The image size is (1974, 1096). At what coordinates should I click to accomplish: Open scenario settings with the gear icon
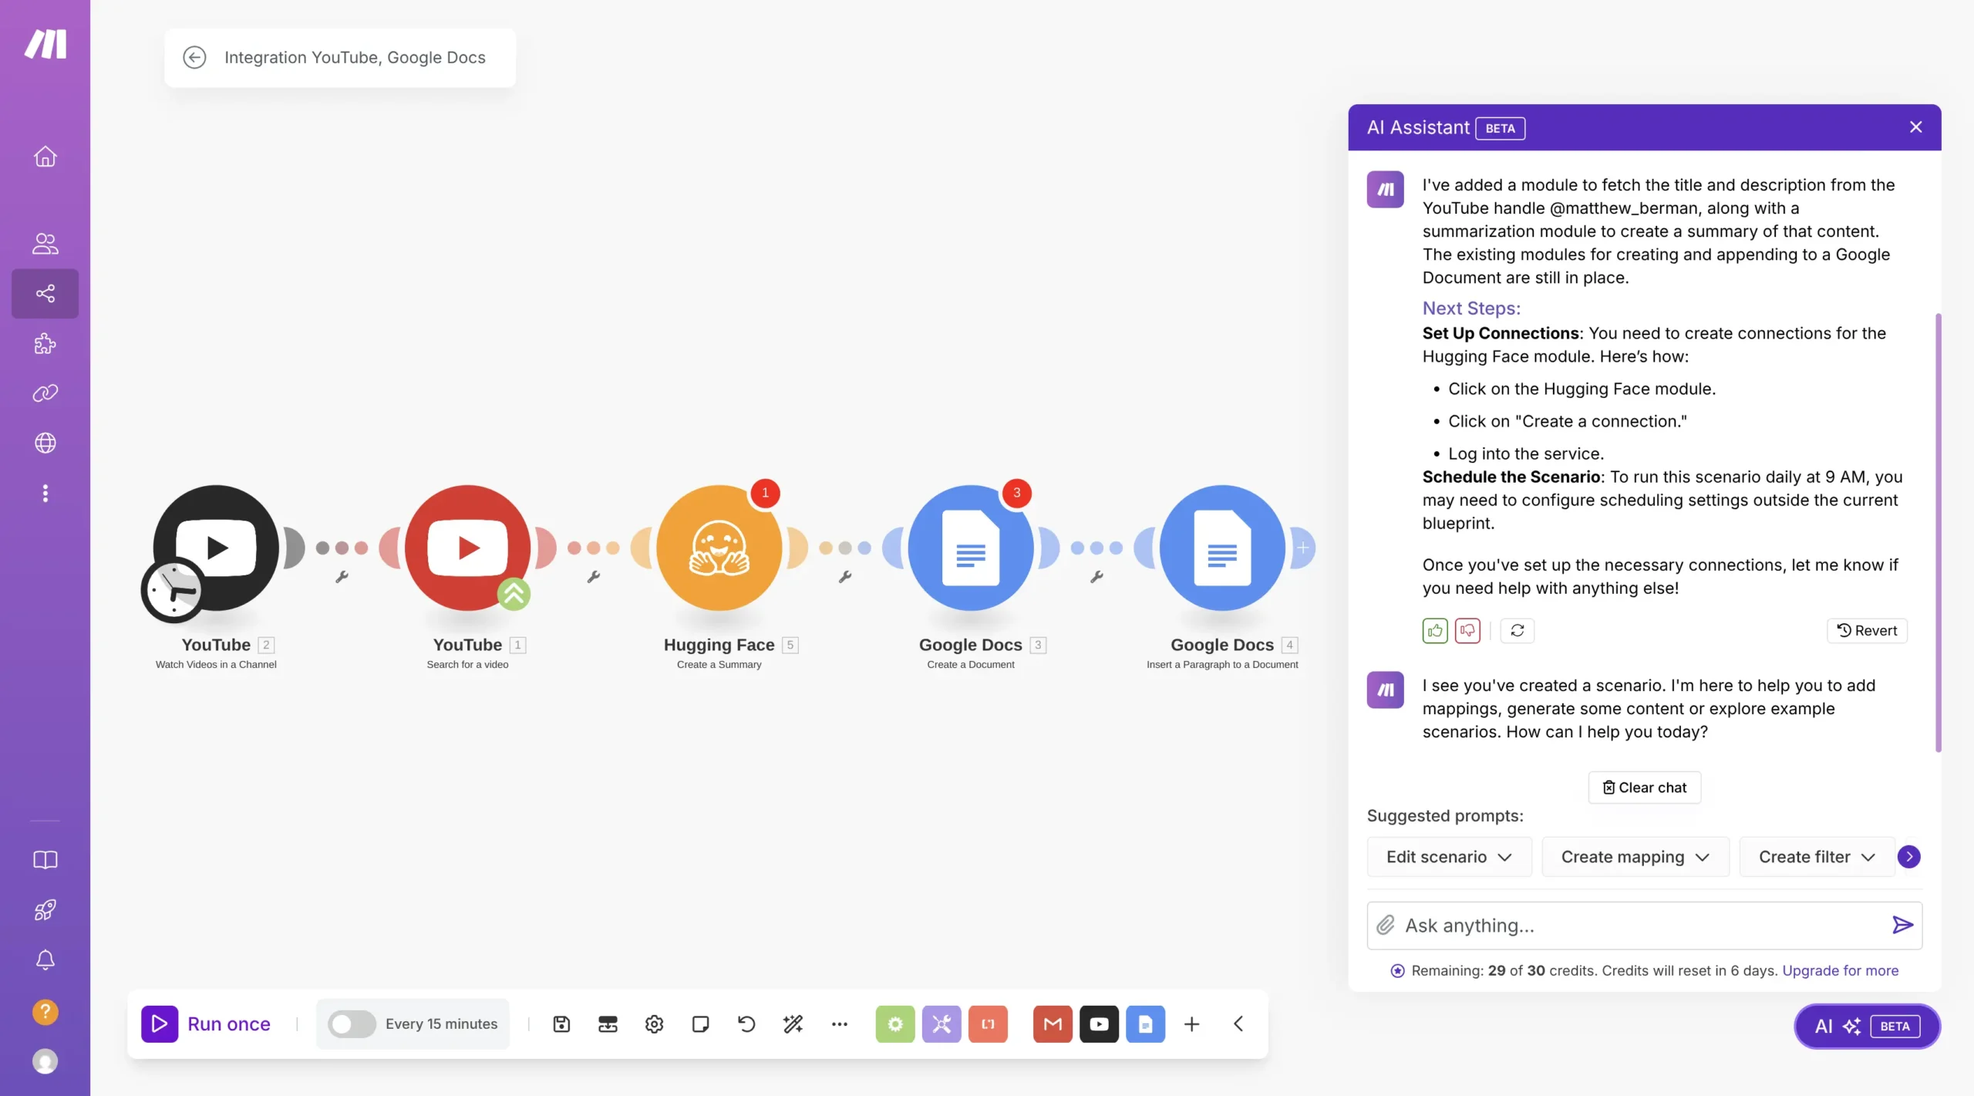tap(654, 1023)
